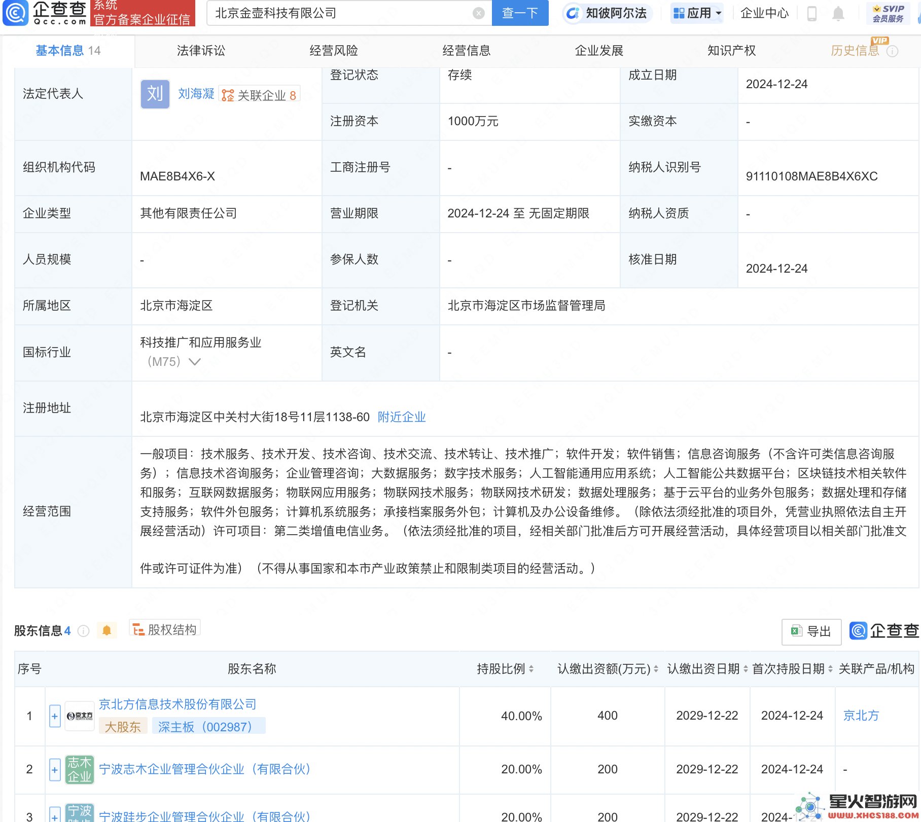
Task: Click info icon next to 股东信息
Action: (x=83, y=631)
